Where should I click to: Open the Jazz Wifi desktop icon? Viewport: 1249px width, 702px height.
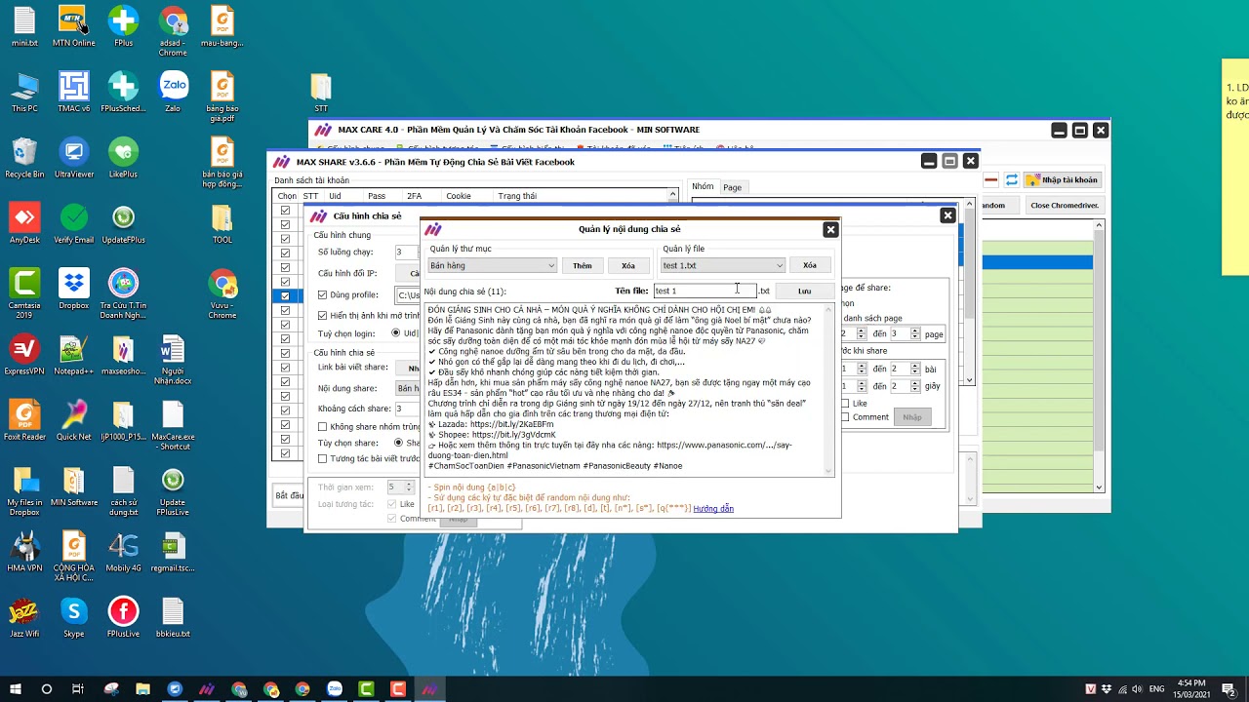(24, 616)
